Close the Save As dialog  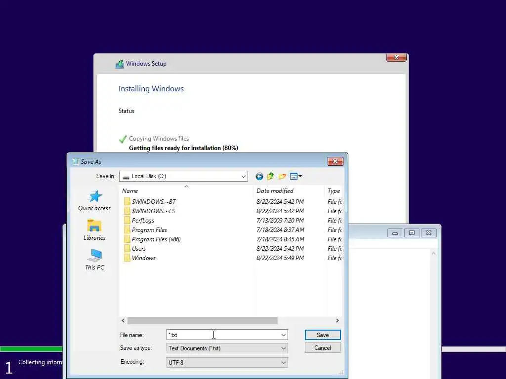coord(336,161)
